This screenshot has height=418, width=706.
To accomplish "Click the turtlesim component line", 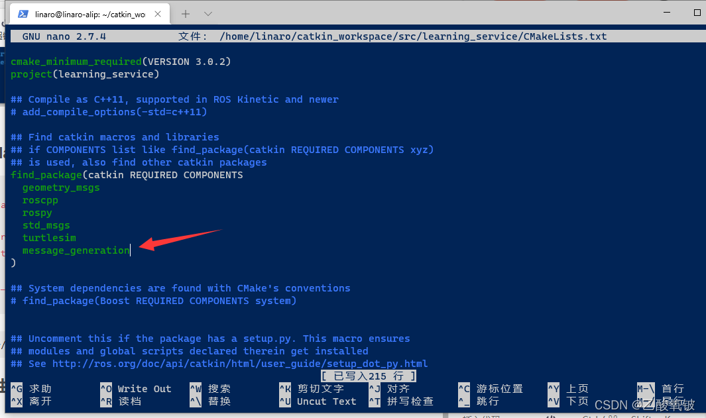I will (x=49, y=238).
